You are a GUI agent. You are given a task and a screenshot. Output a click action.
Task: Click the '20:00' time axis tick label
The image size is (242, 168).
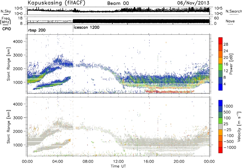(x=179, y=162)
